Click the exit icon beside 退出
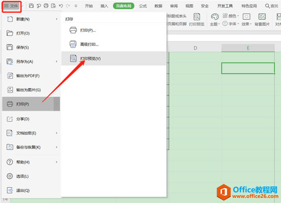 tap(10, 190)
